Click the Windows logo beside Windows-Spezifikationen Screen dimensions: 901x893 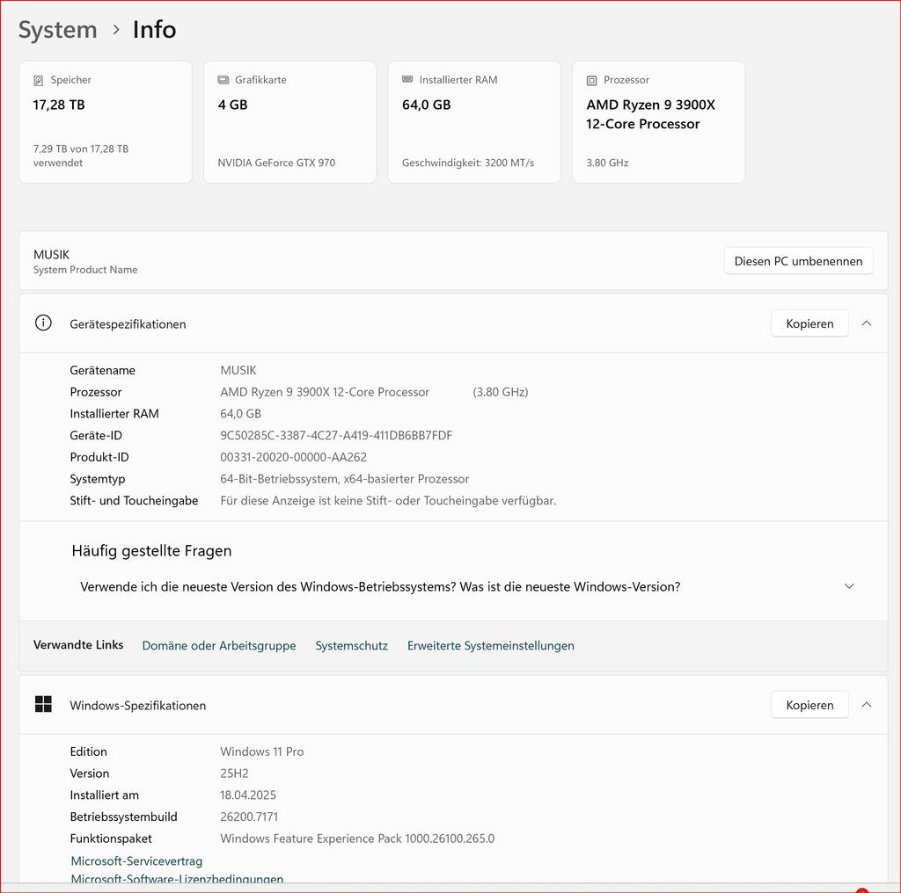coord(43,704)
